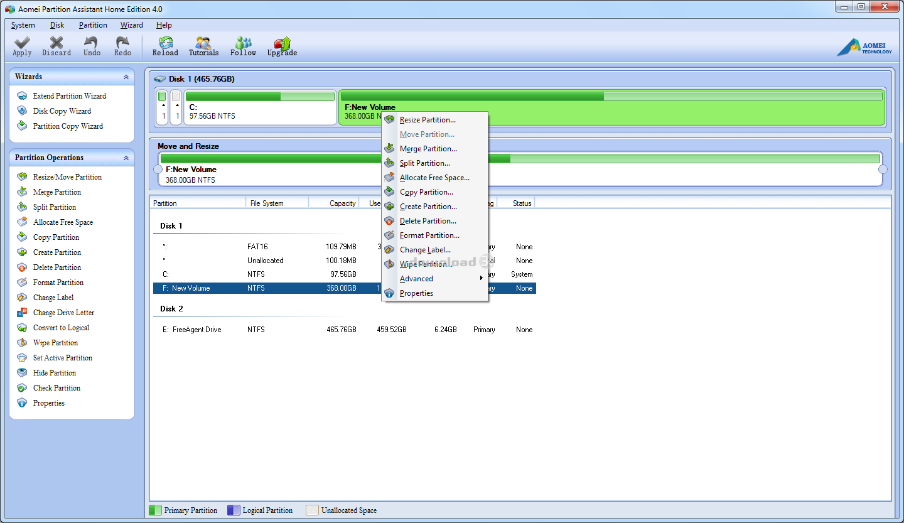904x523 pixels.
Task: Open the Wizard menu
Action: [x=131, y=25]
